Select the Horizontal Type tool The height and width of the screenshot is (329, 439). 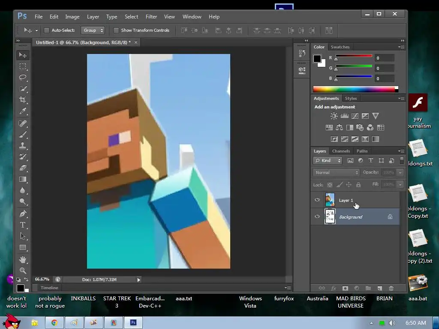tap(23, 225)
